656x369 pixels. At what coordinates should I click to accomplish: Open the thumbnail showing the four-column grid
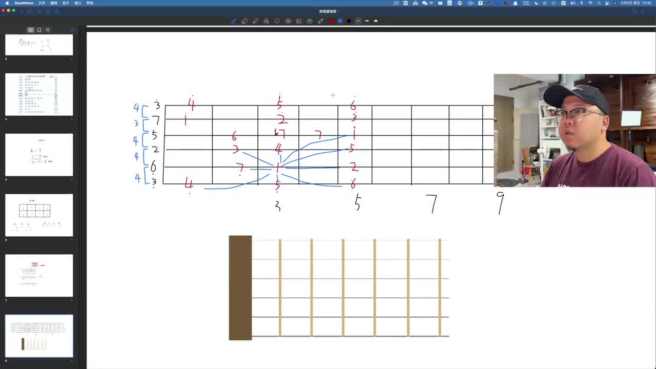click(39, 215)
